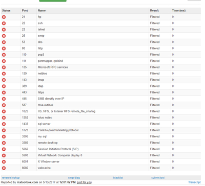Click the red status icon in the pop3 row
205x186 pixels.
pos(4,55)
